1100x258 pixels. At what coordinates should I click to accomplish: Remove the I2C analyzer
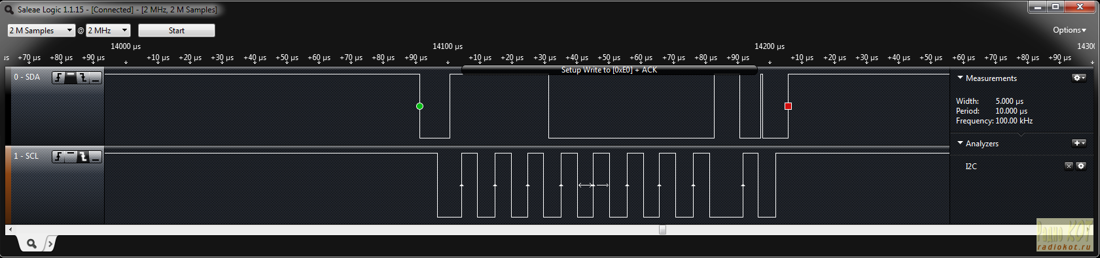[1069, 166]
